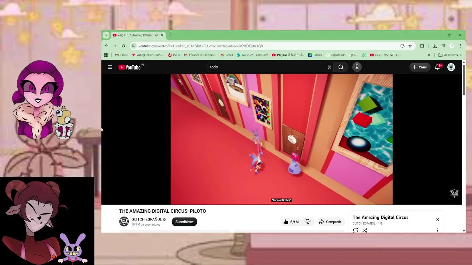Screen dimensions: 472x265
Task: Go forward with the browser forward arrow
Action: [115, 46]
